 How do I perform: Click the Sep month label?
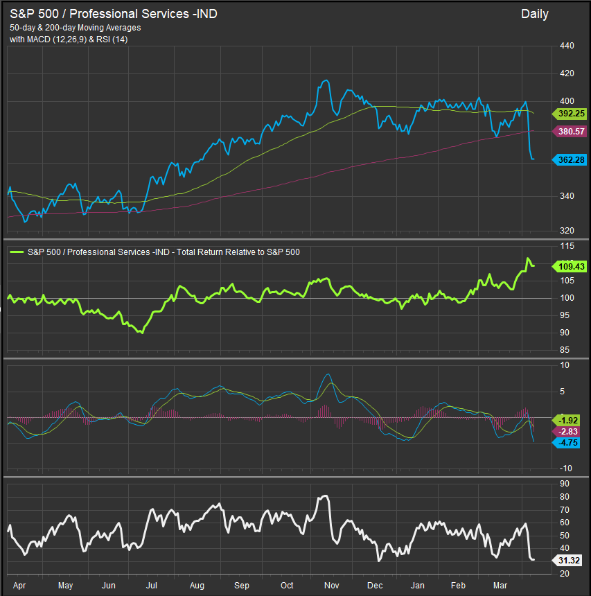click(x=242, y=586)
